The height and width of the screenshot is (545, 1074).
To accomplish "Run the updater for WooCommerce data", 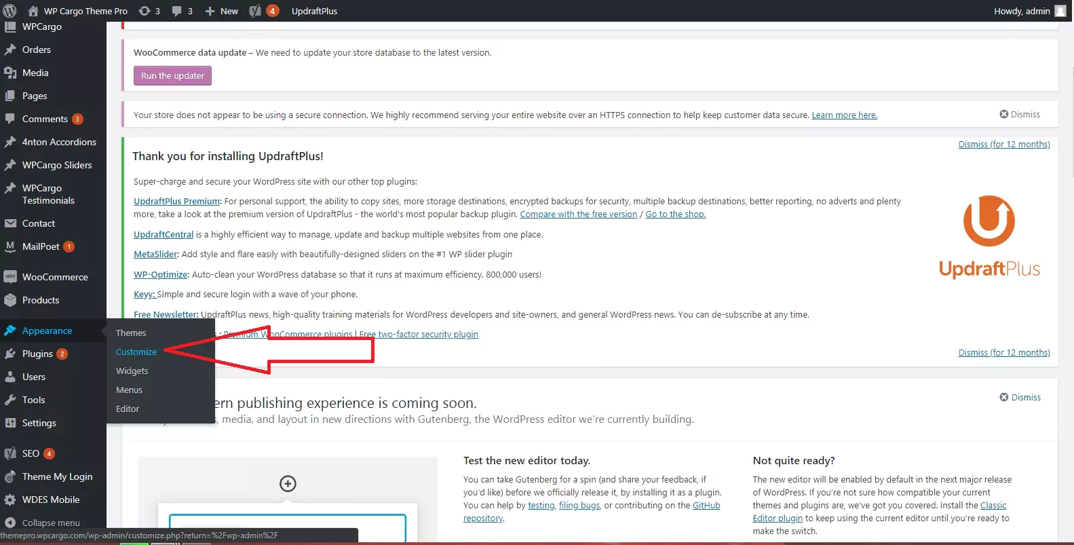I will point(172,75).
